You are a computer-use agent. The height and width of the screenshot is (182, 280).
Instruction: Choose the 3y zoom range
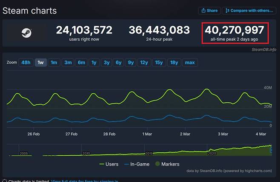(107, 62)
